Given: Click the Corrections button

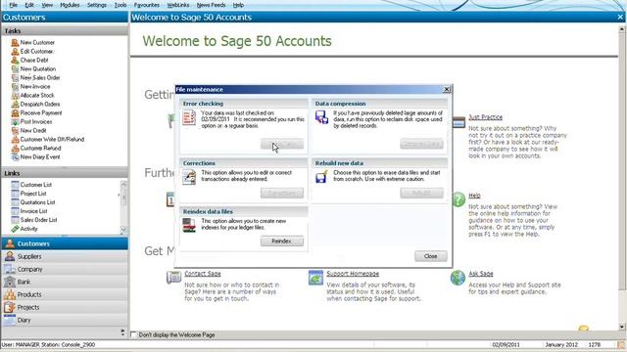Looking at the screenshot, I should (x=282, y=194).
